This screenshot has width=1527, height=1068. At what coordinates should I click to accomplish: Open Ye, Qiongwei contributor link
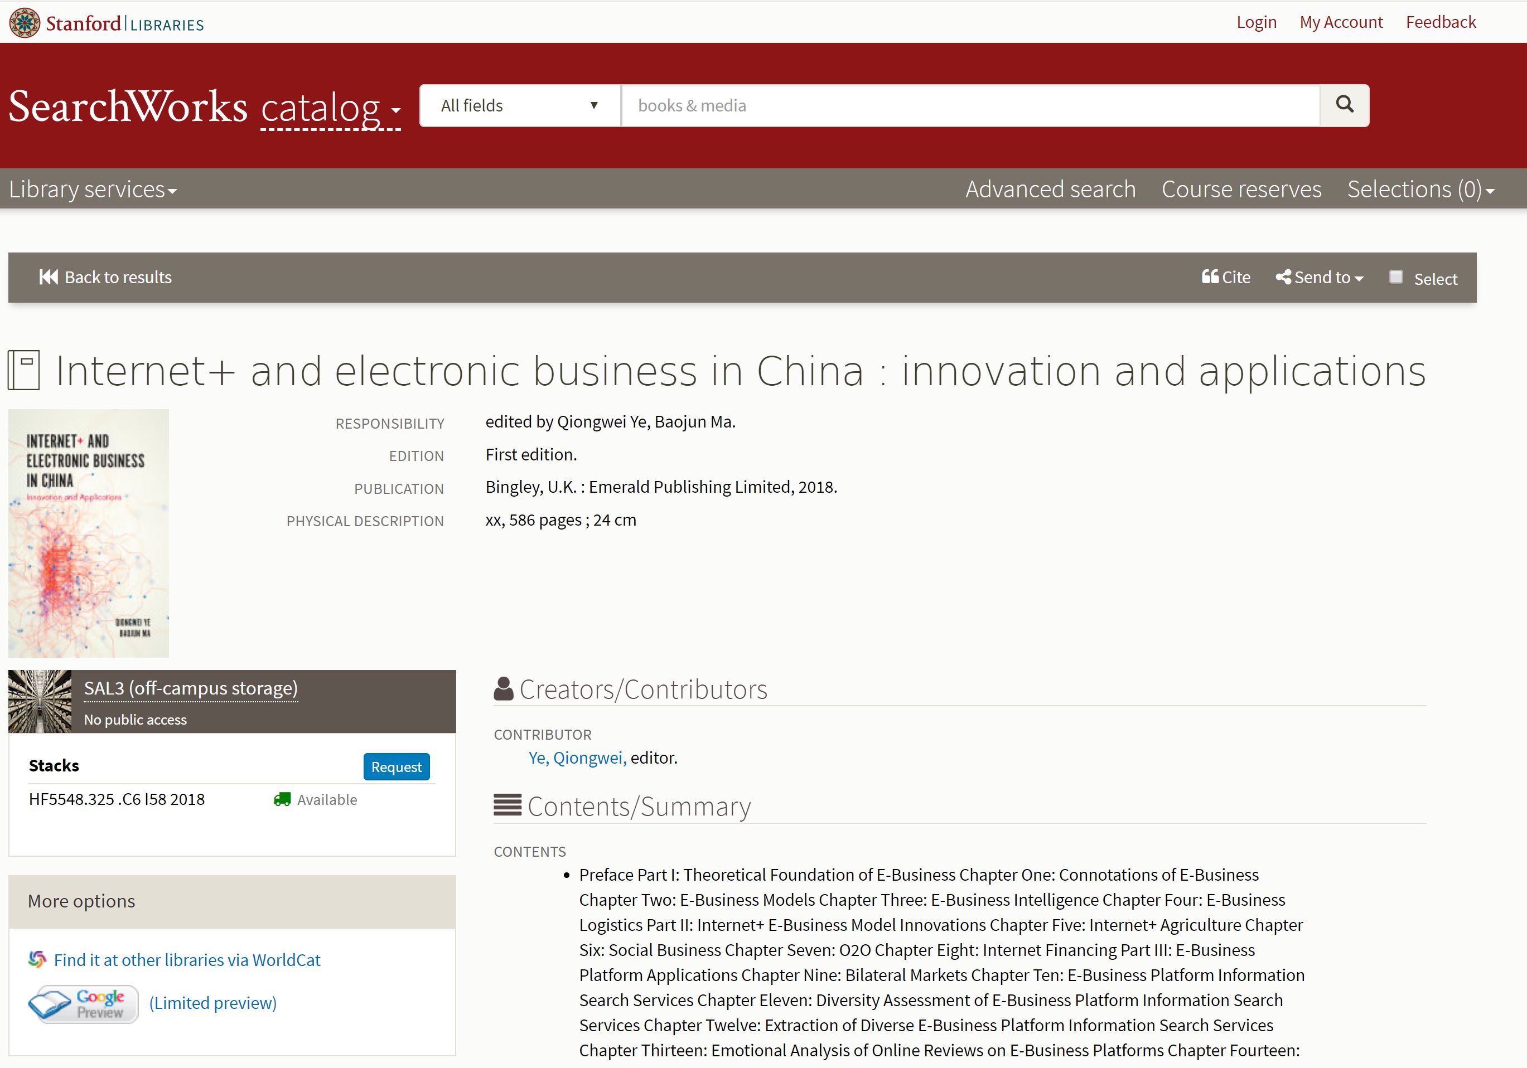coord(577,758)
